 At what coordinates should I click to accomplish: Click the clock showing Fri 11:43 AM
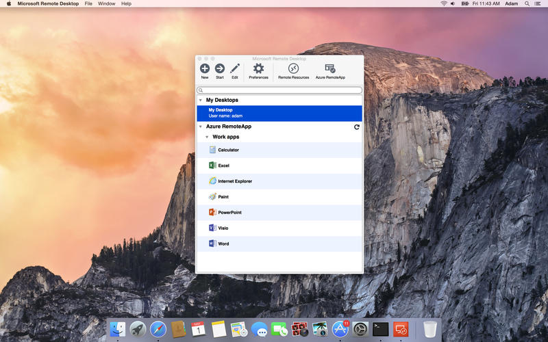486,3
